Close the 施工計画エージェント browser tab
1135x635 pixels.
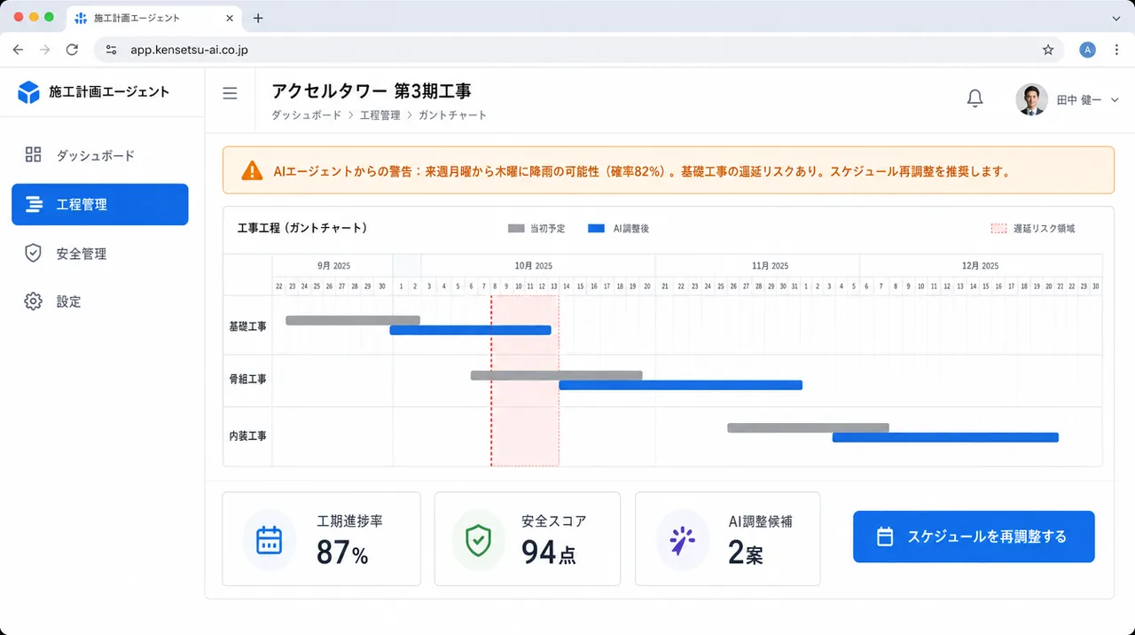(x=230, y=18)
